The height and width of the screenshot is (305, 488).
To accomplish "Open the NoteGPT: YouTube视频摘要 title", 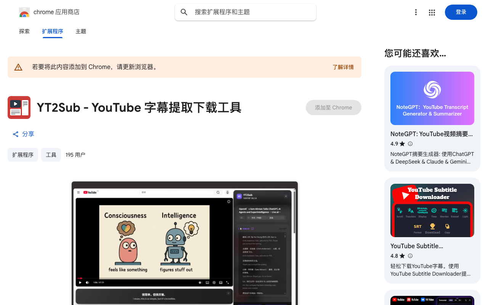I will (x=432, y=134).
